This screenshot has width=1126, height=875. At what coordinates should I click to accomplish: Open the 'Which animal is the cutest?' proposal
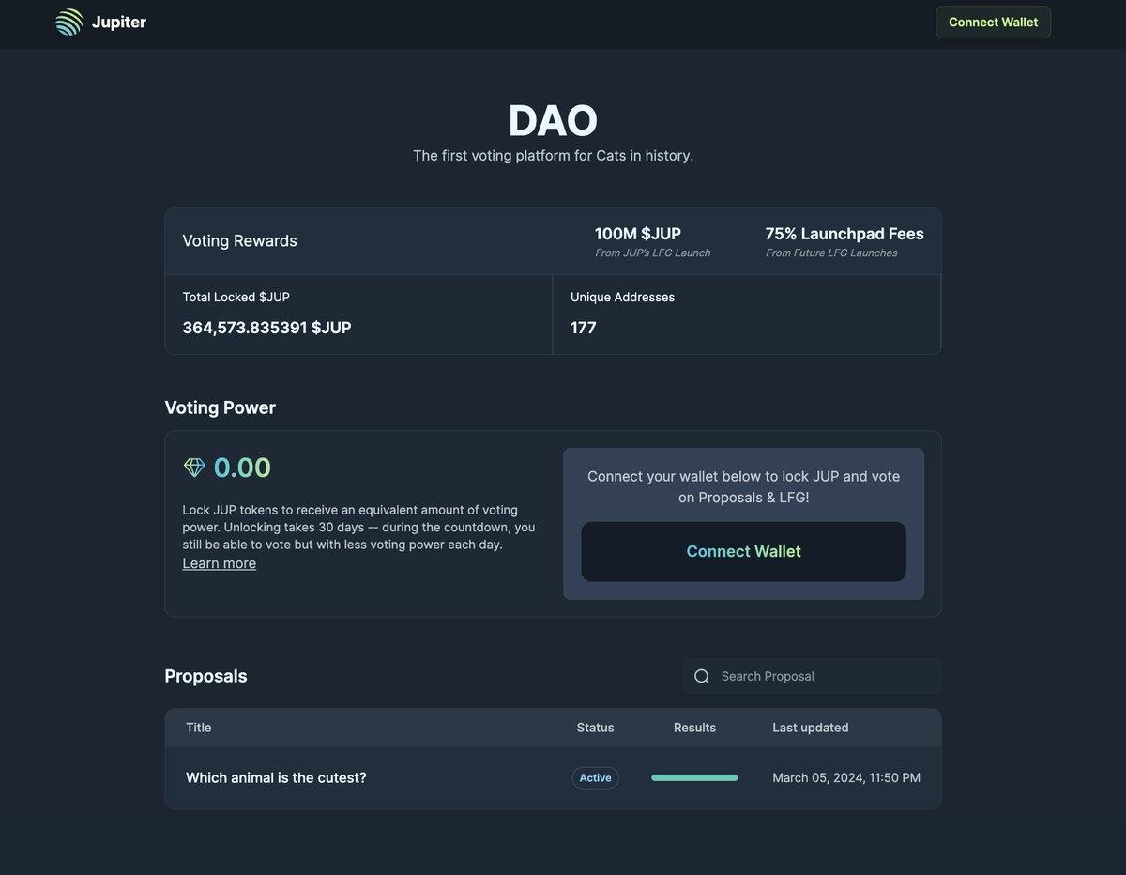click(276, 777)
